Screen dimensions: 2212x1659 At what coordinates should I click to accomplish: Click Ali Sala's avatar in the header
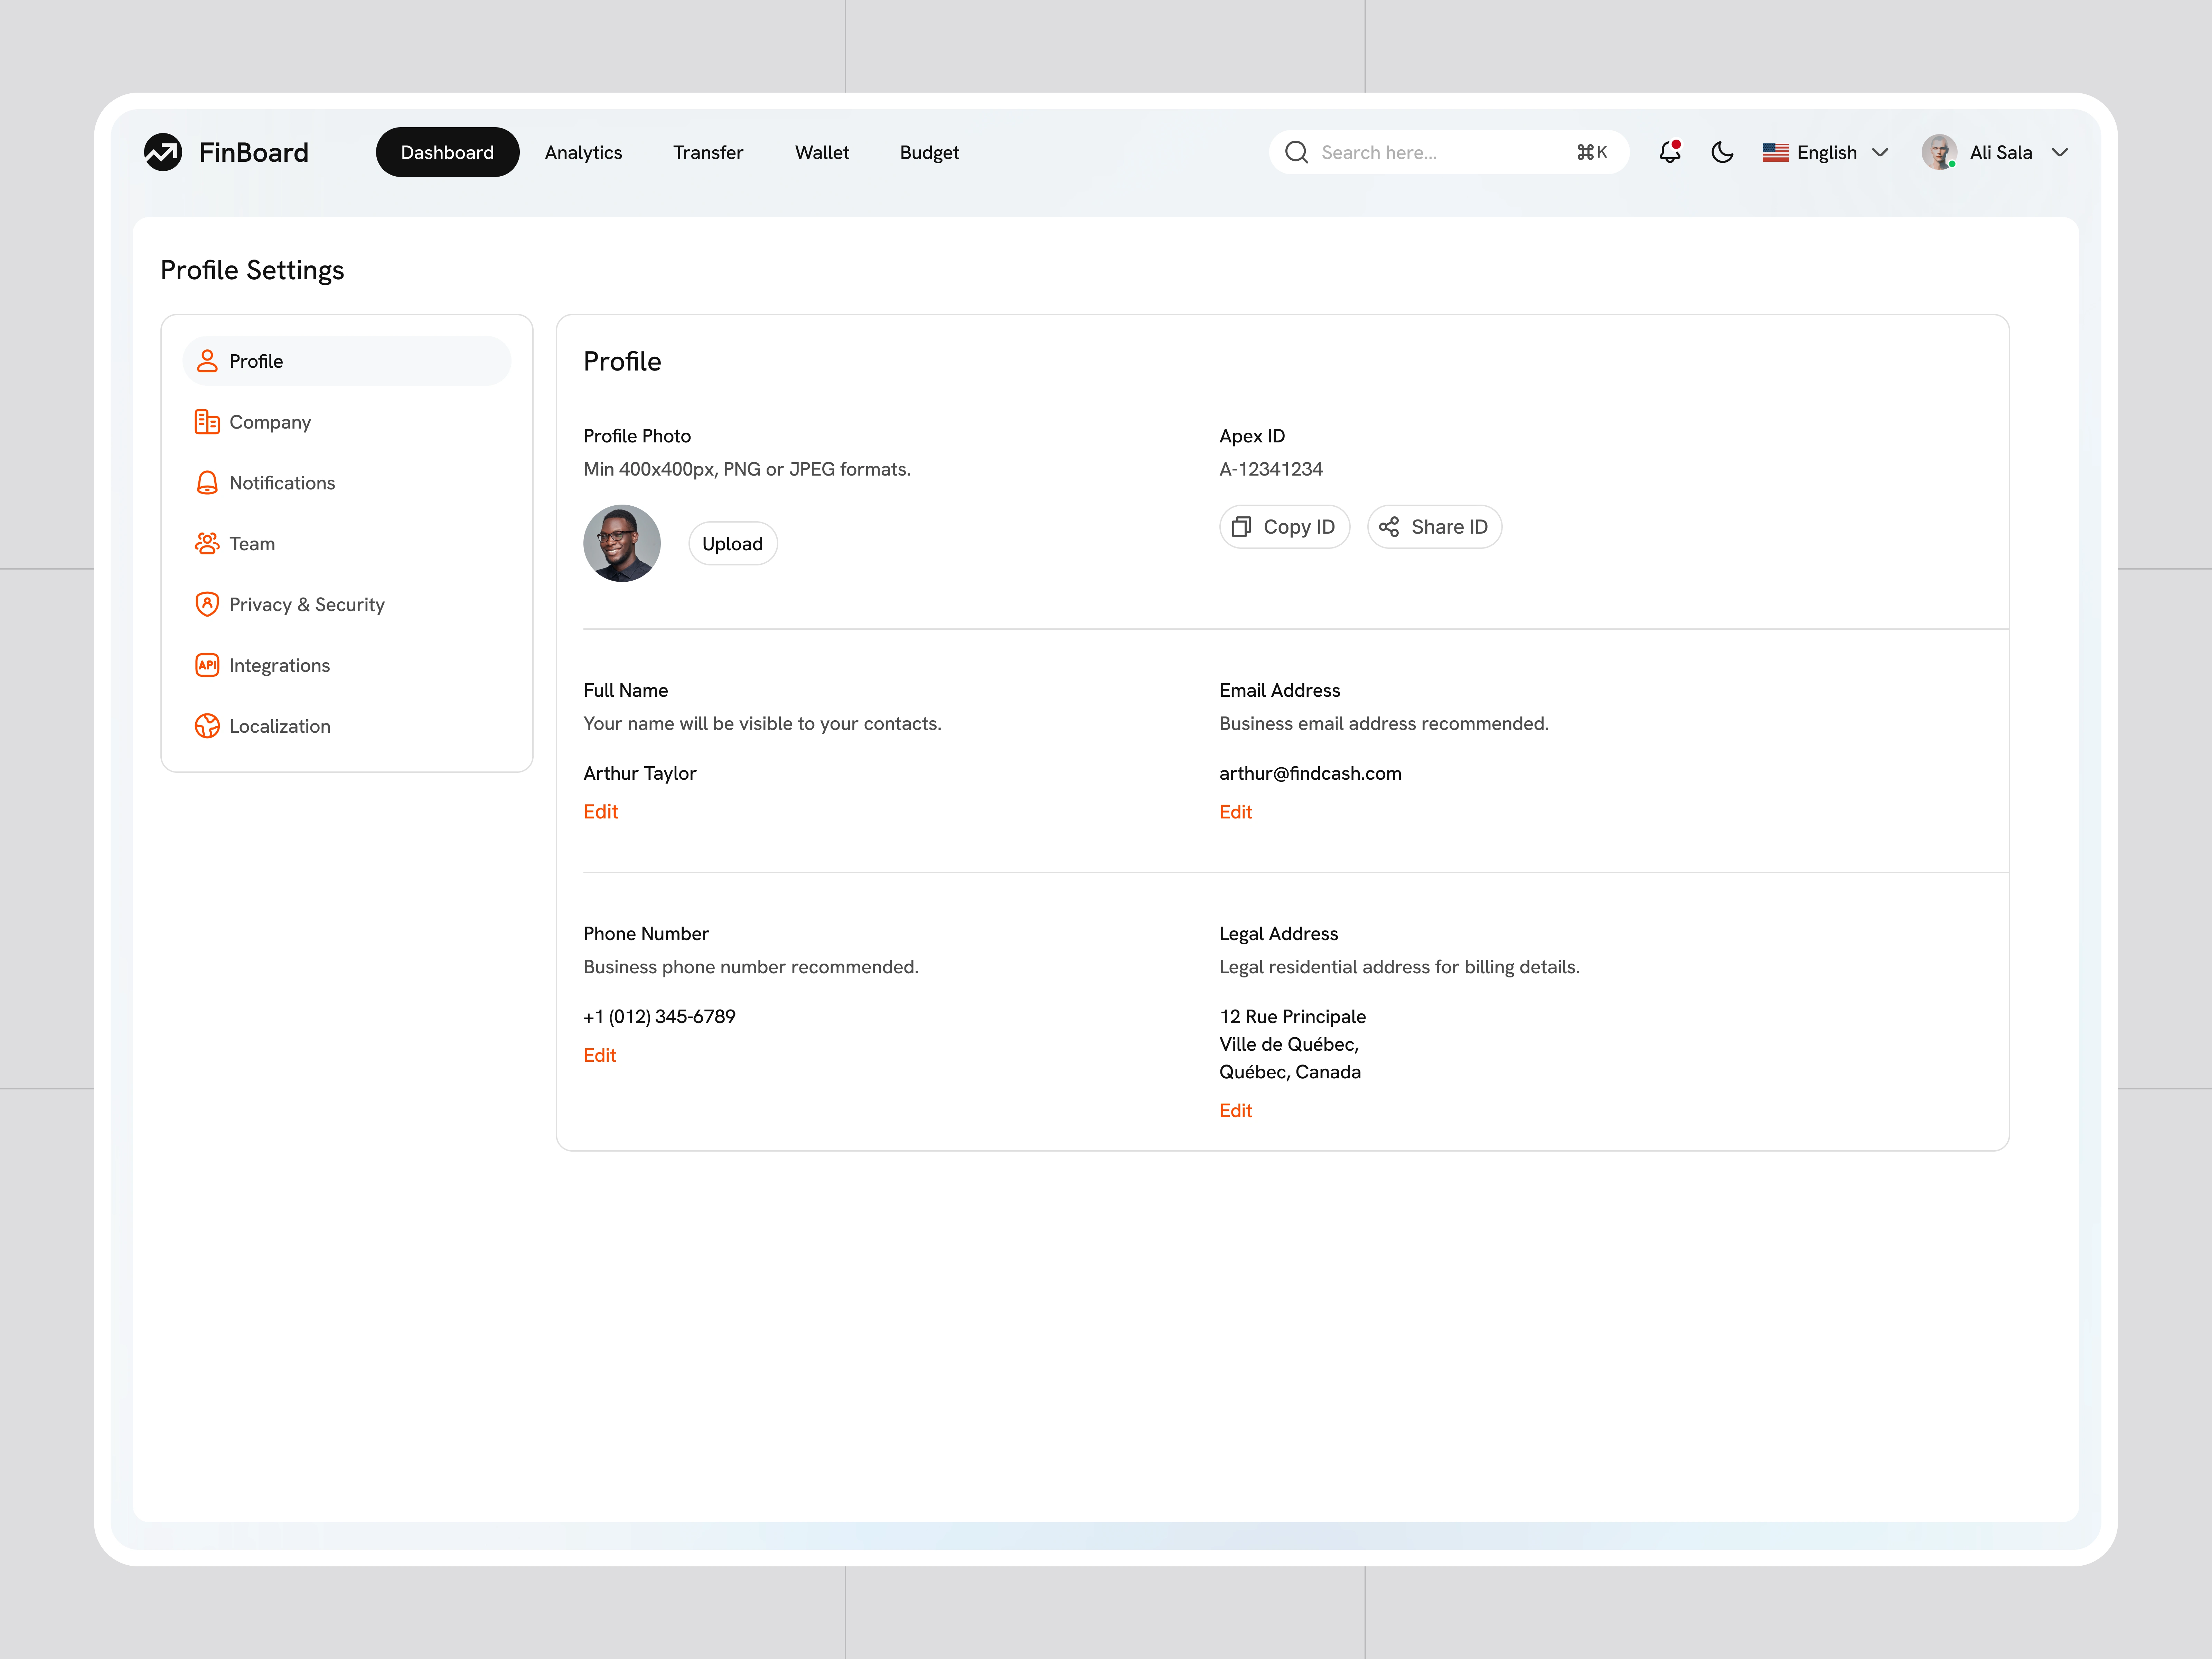(1939, 152)
